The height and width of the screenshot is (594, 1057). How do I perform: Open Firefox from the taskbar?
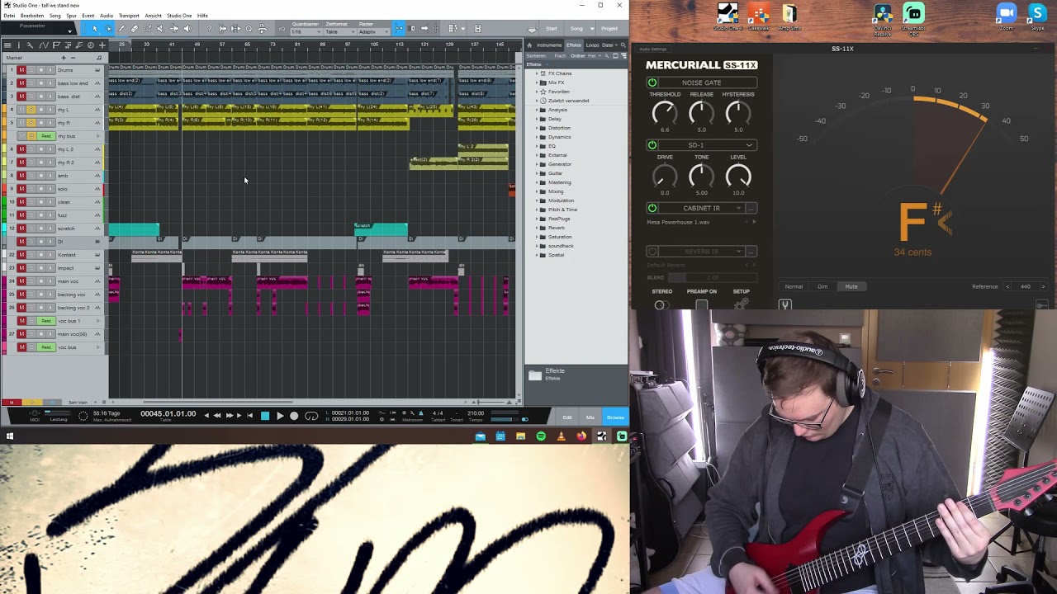pyautogui.click(x=581, y=436)
